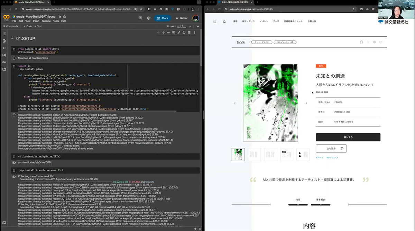Edit the cell with the pencil icon
Viewport: 415px width, 231px height.
(179, 32)
